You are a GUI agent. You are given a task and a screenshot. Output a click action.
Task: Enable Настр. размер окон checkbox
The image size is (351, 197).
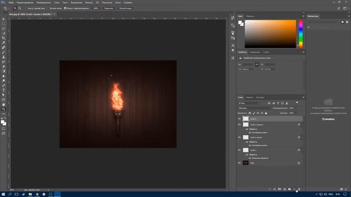pyautogui.click(x=26, y=8)
